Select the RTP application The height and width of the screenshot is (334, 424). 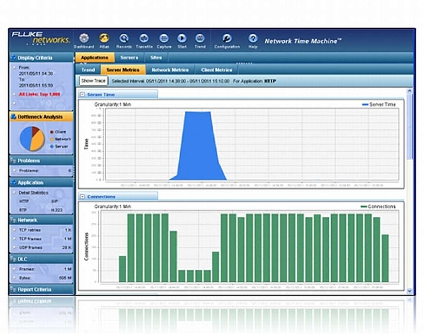coord(23,210)
